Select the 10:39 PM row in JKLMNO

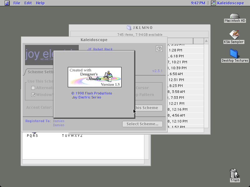click(x=186, y=68)
